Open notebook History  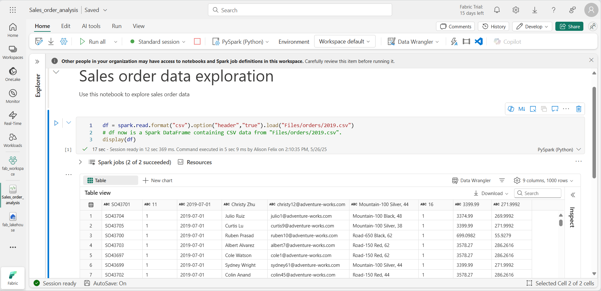point(494,26)
